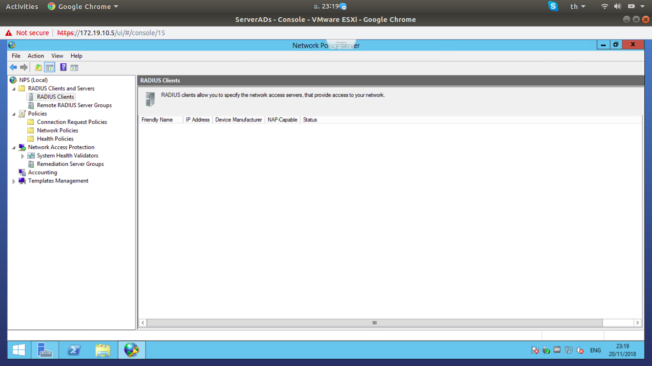Open Connection Request Policies folder
Screen dimensions: 652x366
tap(72, 122)
